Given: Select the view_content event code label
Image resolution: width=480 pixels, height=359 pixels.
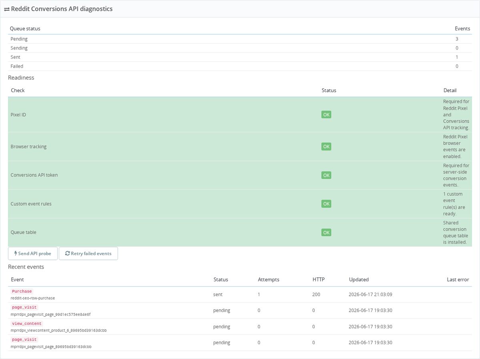Looking at the screenshot, I should click(27, 323).
